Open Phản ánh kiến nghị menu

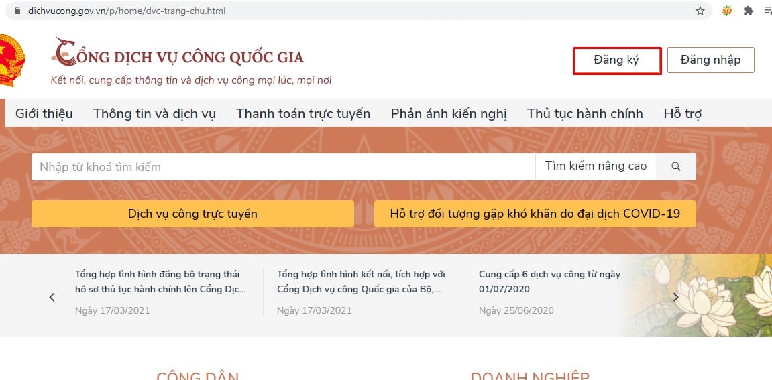click(x=449, y=114)
